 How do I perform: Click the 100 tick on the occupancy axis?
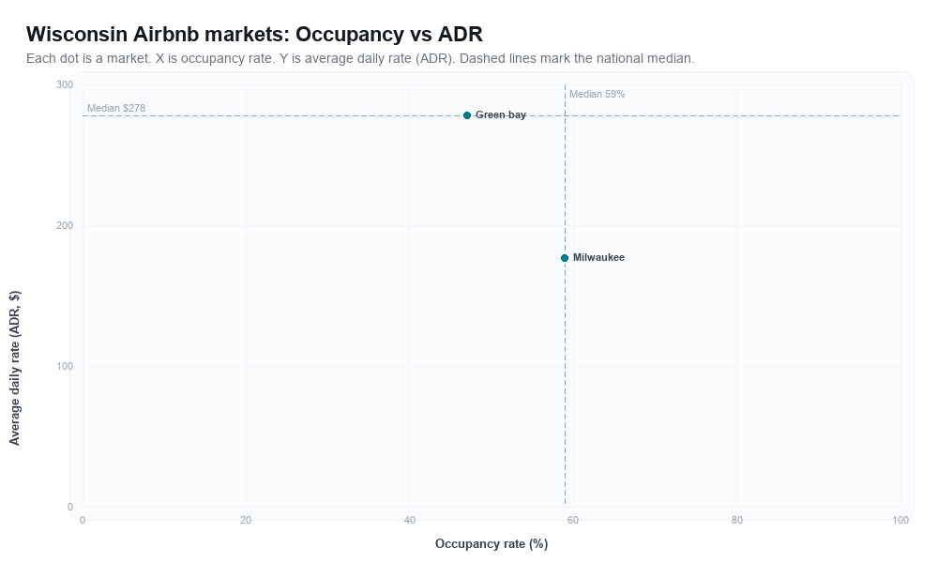click(900, 521)
